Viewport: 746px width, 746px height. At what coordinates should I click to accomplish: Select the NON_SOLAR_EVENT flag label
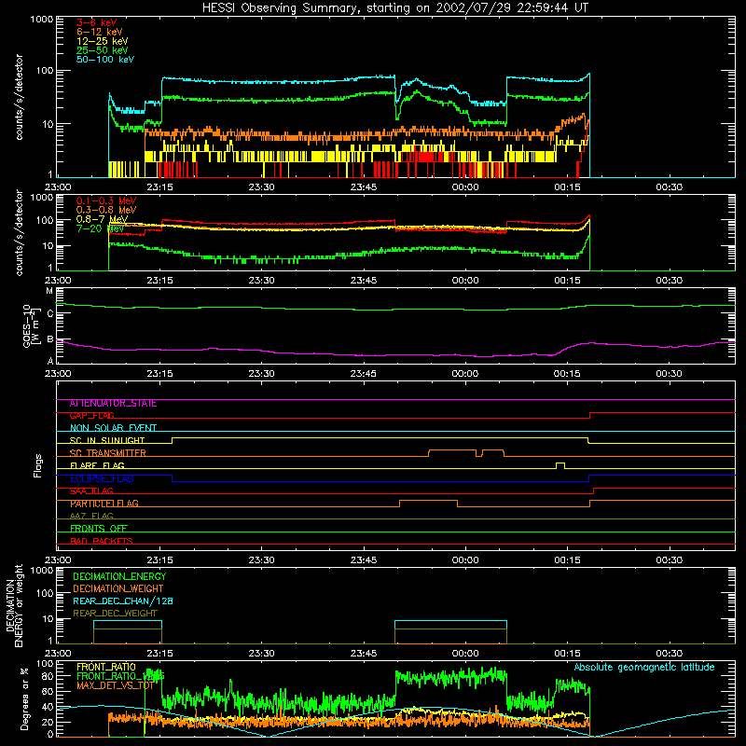click(x=113, y=428)
